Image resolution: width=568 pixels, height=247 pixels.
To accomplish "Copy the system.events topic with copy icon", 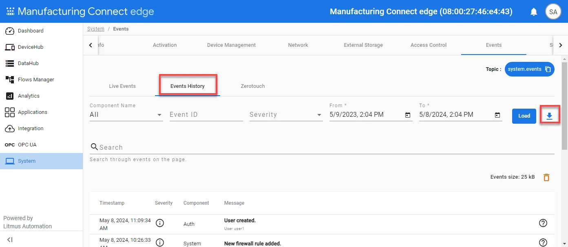I will coord(548,69).
